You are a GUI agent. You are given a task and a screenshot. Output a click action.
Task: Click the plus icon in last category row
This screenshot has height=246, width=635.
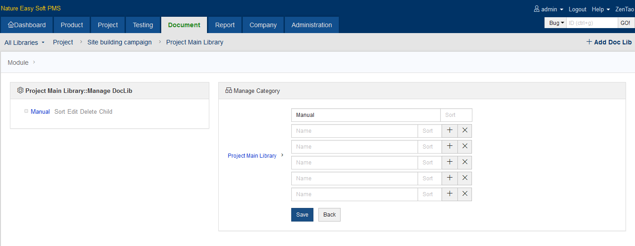(x=449, y=194)
